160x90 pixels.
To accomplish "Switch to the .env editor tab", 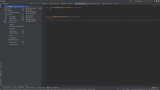I will (x=117, y=3).
